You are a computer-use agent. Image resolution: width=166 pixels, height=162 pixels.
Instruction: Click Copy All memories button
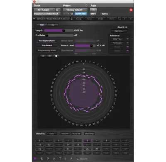point(65,134)
